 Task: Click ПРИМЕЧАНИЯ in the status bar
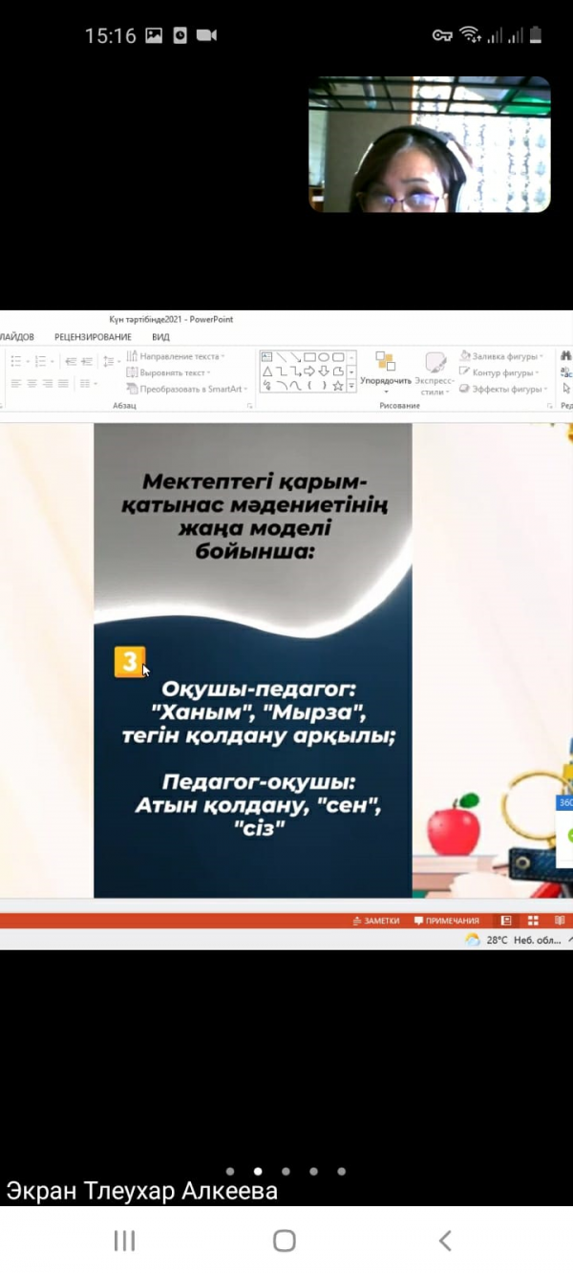click(446, 921)
